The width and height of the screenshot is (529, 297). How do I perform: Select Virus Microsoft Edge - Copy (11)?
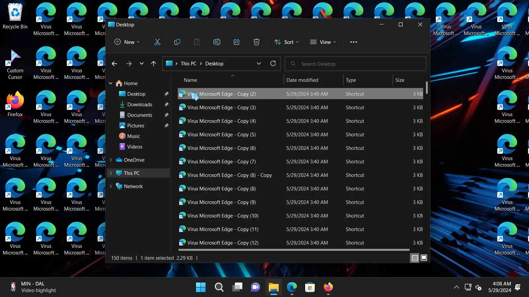(301, 229)
